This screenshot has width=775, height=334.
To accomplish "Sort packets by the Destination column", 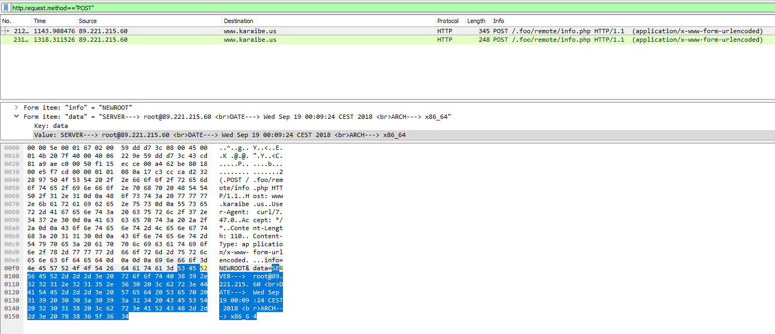I will point(329,21).
